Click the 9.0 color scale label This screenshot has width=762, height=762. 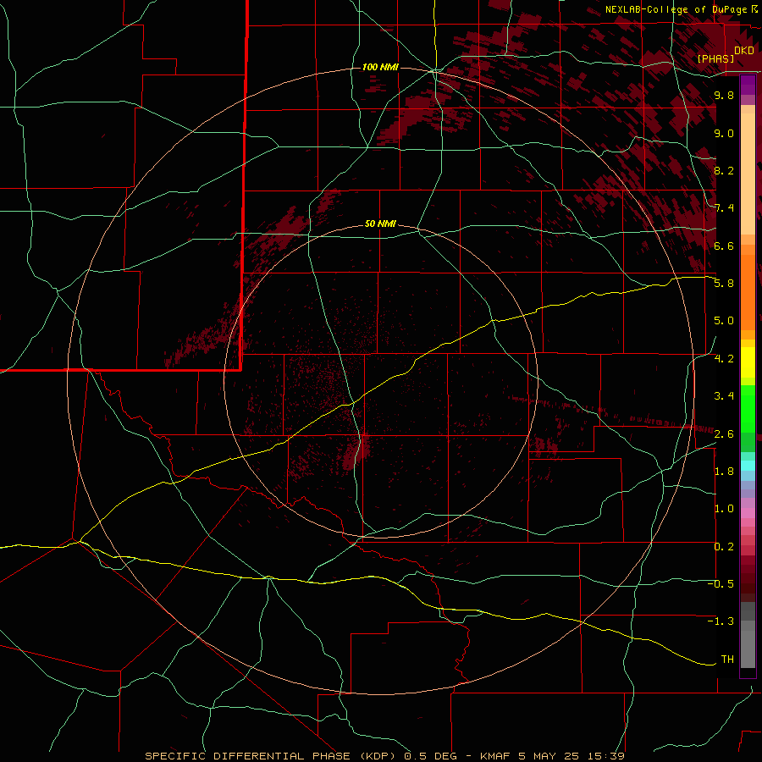[x=724, y=133]
